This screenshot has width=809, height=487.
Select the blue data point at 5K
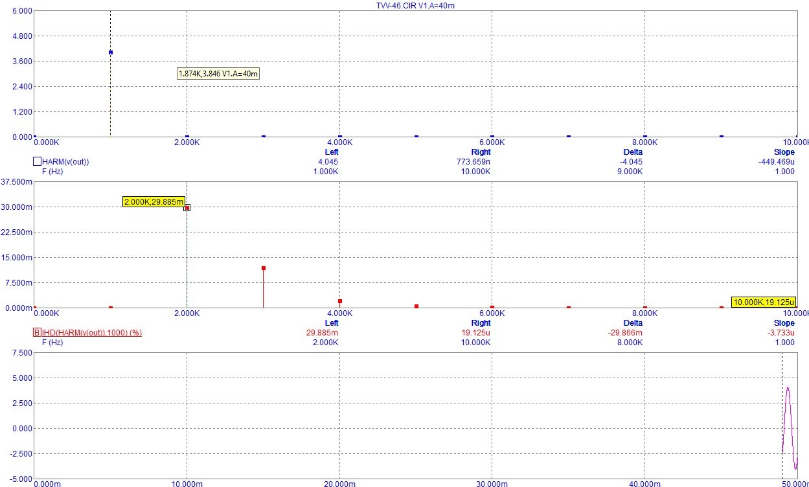[x=416, y=137]
